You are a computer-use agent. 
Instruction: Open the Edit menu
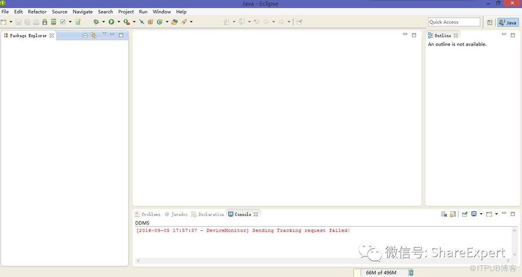point(18,12)
